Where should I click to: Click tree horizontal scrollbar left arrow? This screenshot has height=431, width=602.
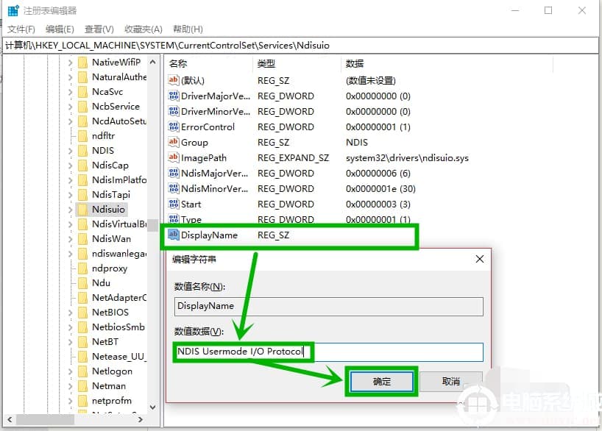[x=10, y=419]
